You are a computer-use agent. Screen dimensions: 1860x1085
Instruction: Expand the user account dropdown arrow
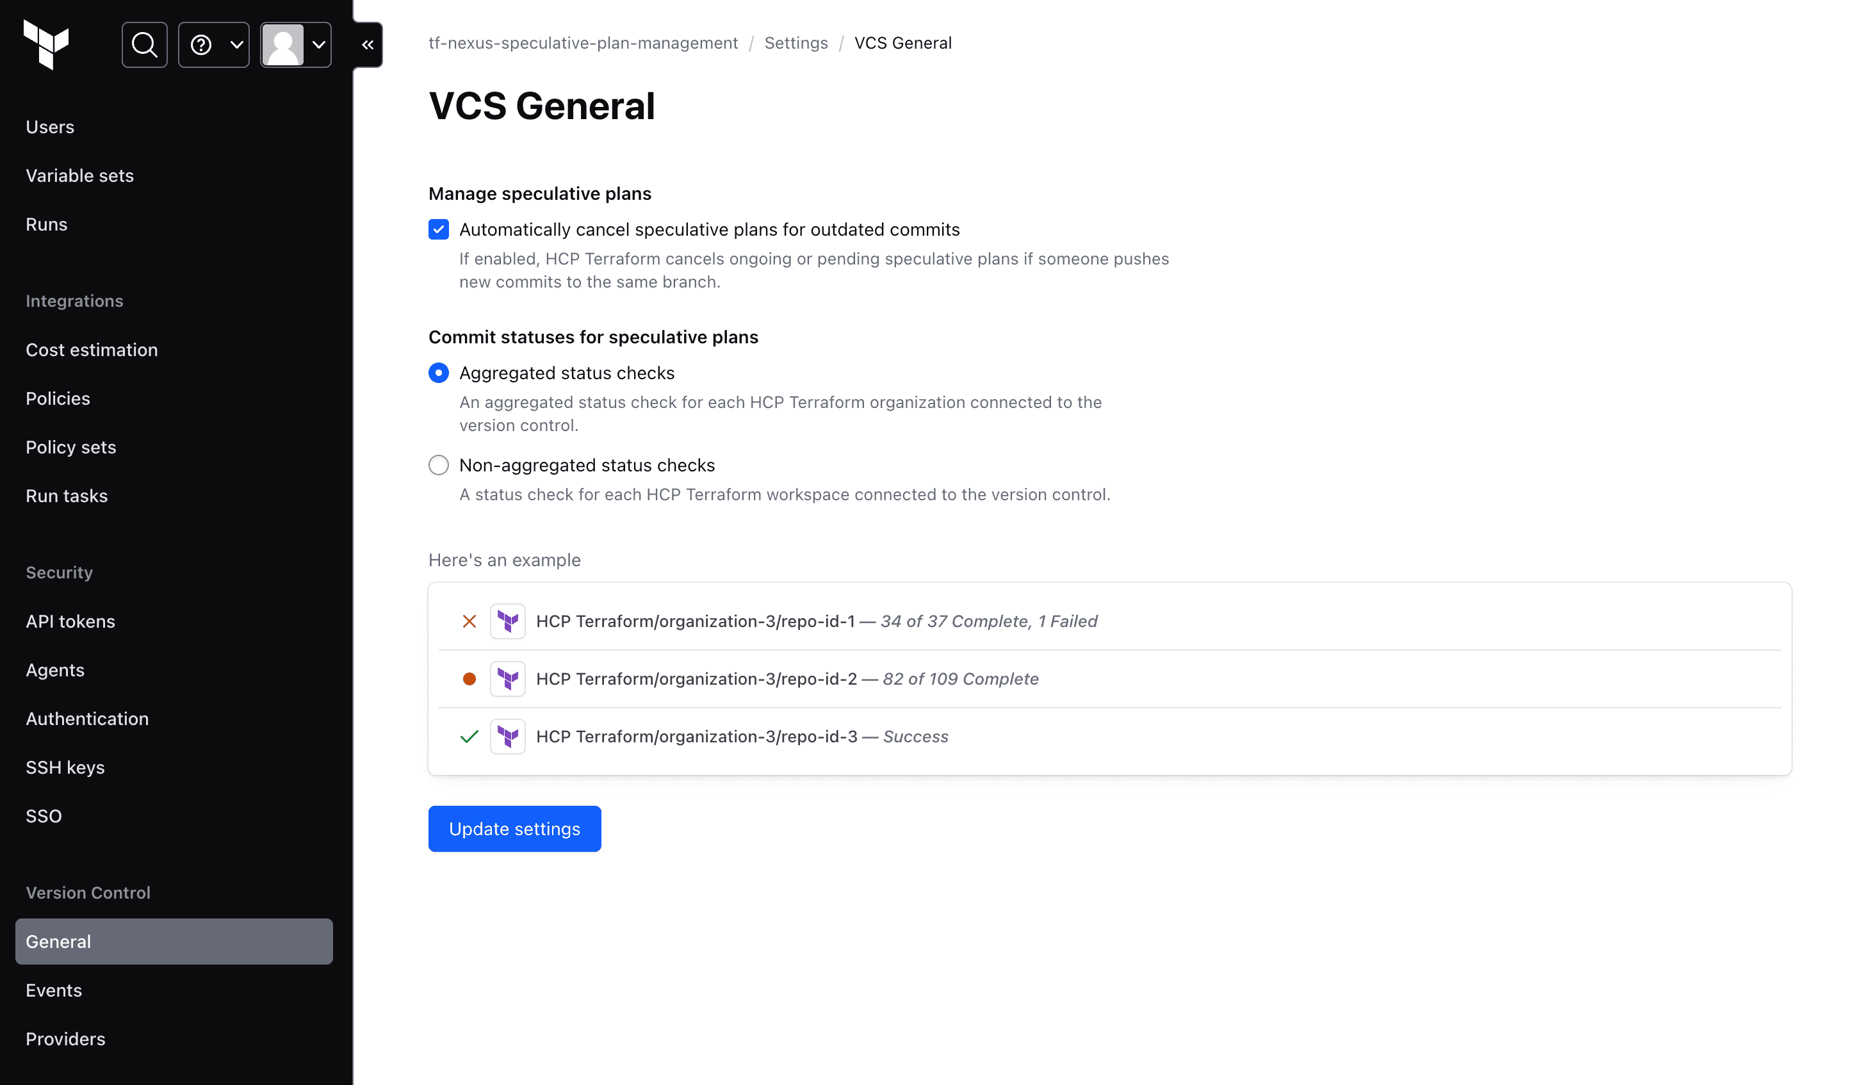319,45
